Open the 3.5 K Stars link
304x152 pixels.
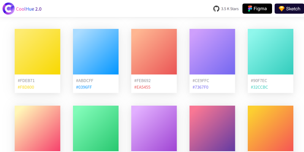tap(230, 9)
